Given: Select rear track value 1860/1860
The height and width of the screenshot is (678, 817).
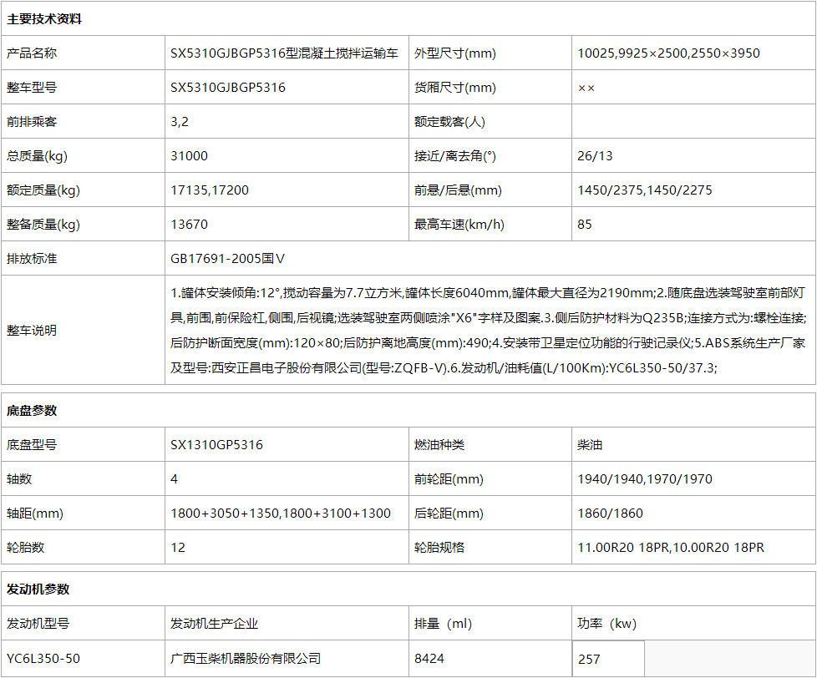Looking at the screenshot, I should click(610, 514).
